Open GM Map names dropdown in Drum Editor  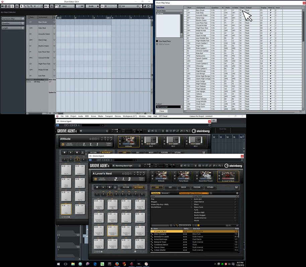[x=40, y=82]
